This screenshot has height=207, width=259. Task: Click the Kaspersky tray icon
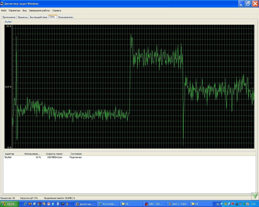pyautogui.click(x=233, y=204)
